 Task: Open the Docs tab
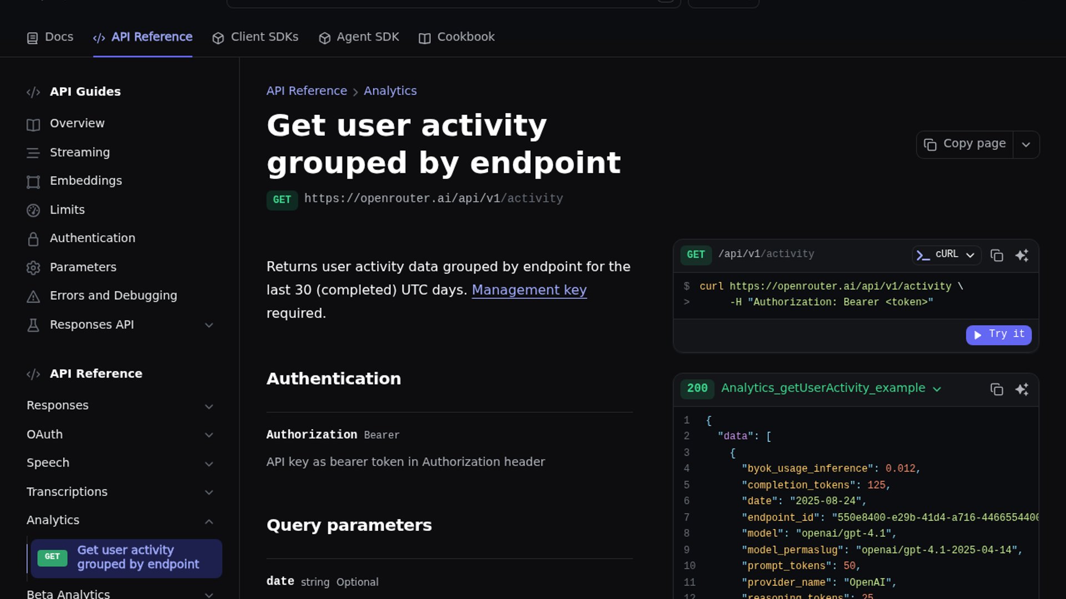(x=50, y=37)
